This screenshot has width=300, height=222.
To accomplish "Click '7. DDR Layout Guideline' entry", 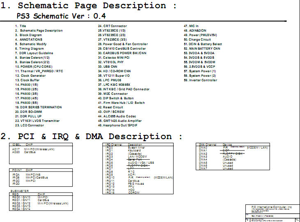I will click(34, 53).
